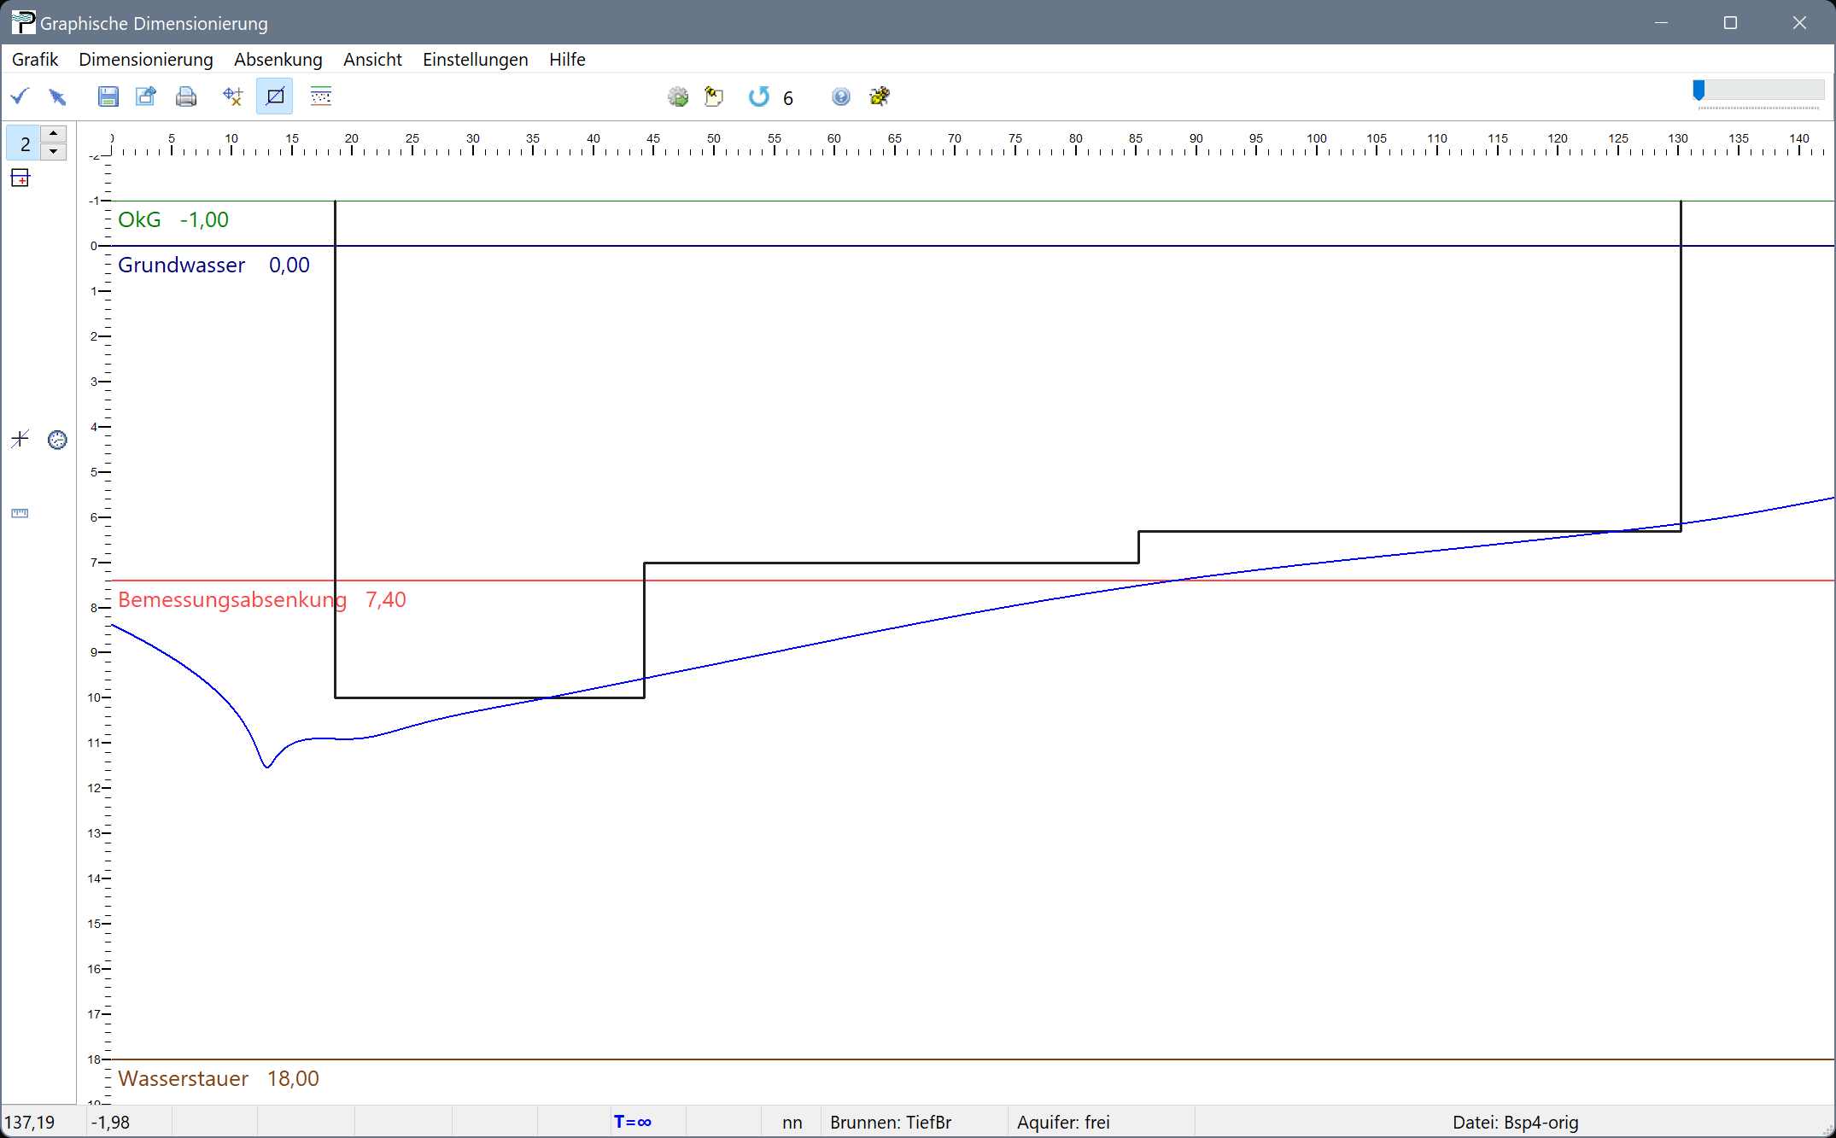The width and height of the screenshot is (1836, 1138).
Task: Click the printer icon in toolbar
Action: pos(186,96)
